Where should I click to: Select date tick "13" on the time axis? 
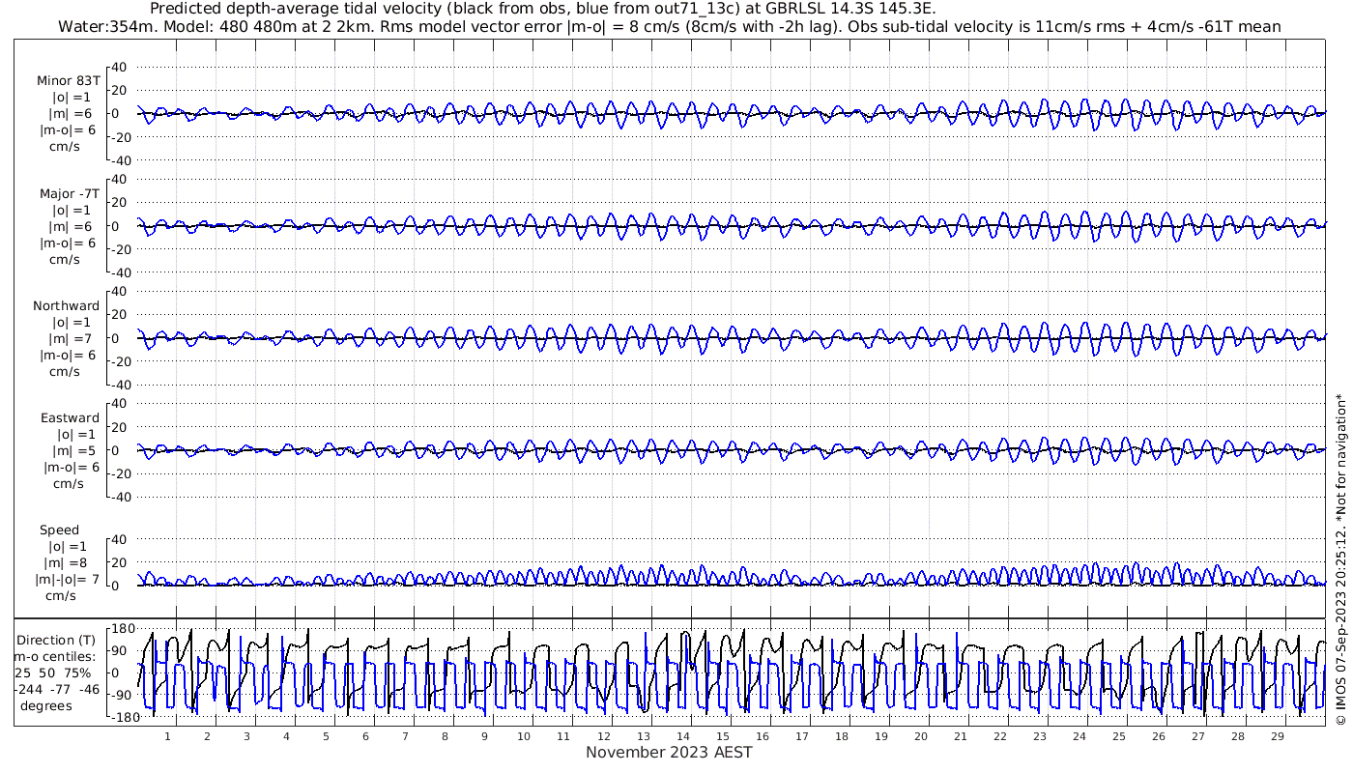click(643, 735)
